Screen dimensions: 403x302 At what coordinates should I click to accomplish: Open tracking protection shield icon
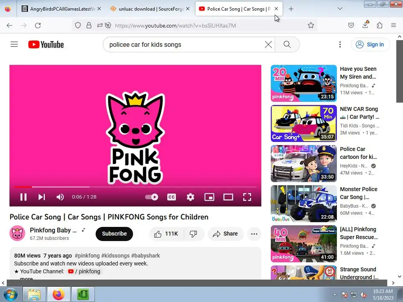point(78,25)
